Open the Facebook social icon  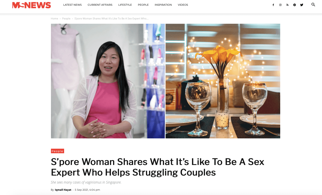[273, 5]
